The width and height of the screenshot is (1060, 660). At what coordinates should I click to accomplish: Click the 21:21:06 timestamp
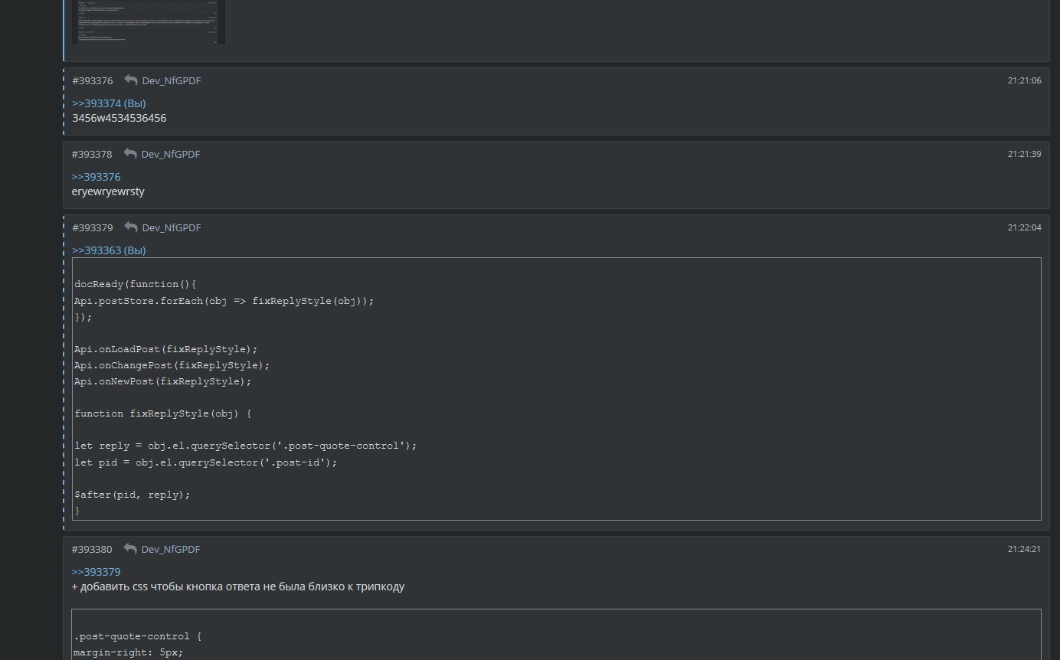click(x=1024, y=80)
